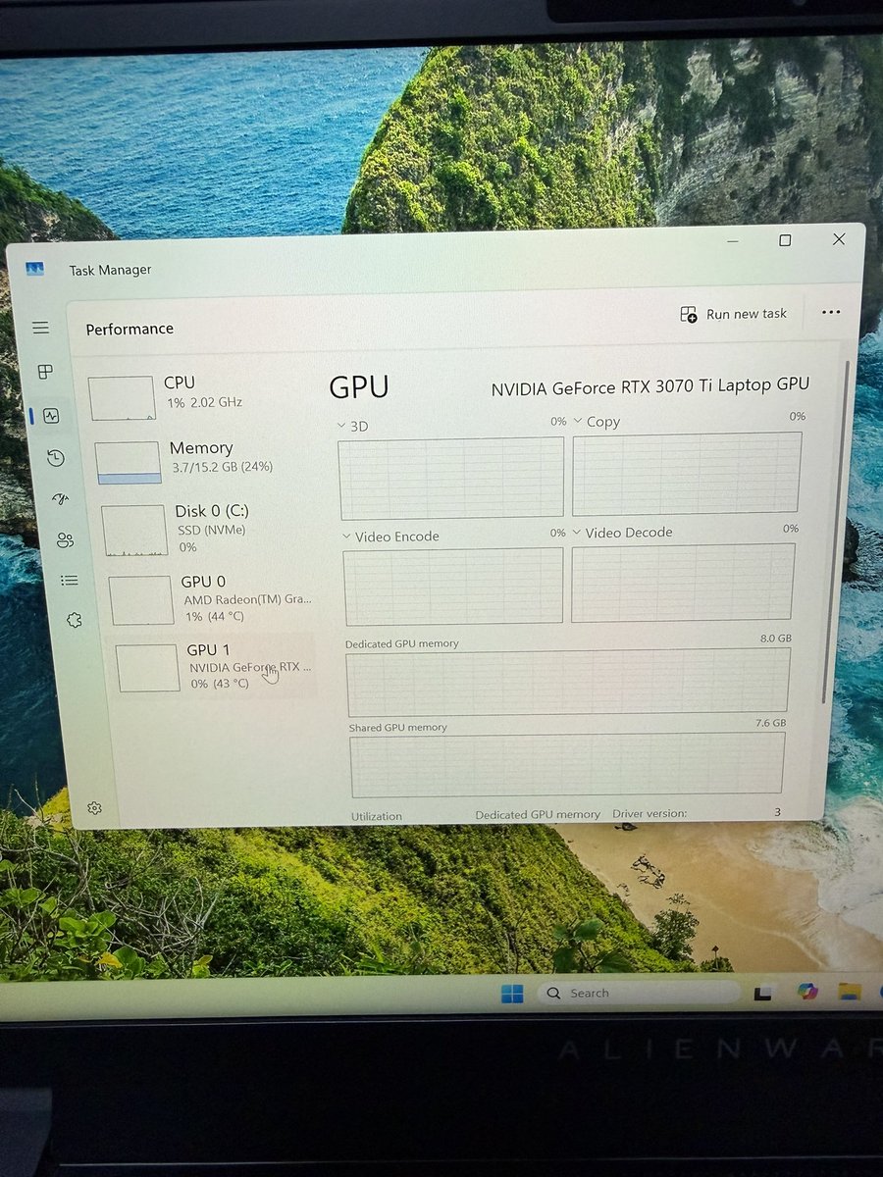Screen dimensions: 883x1177
Task: Open the App history page icon
Action: [56, 458]
